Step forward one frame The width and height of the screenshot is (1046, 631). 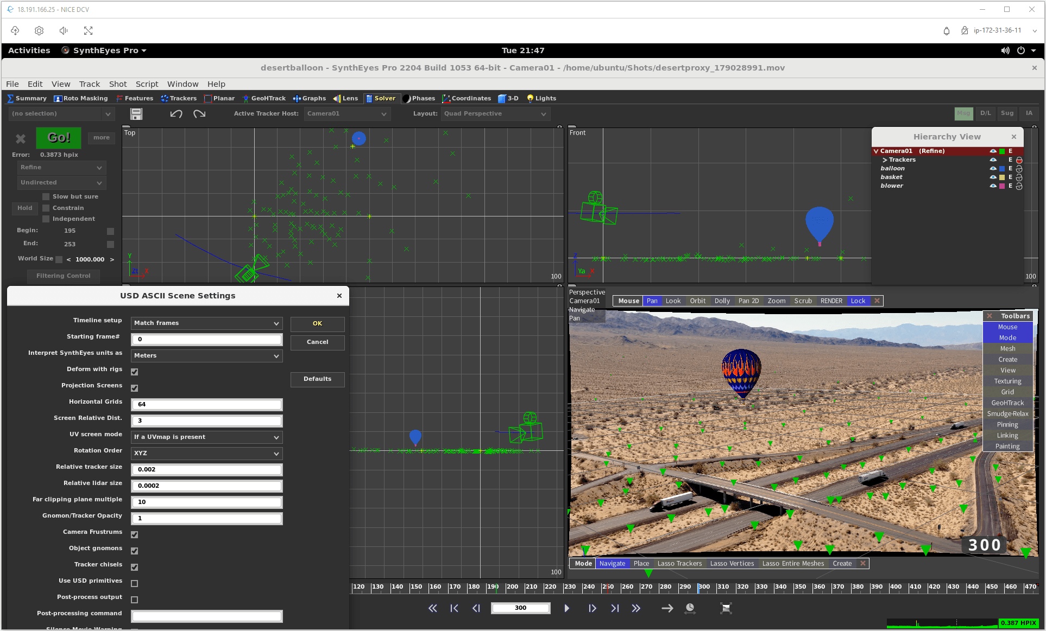point(592,608)
